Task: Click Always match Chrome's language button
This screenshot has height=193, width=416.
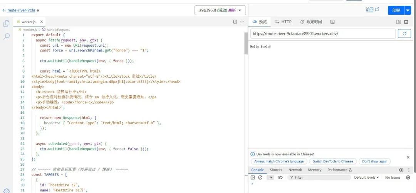Action: (x=279, y=161)
